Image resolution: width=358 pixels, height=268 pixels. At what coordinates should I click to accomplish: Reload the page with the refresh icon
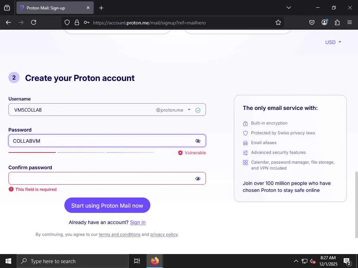pyautogui.click(x=34, y=22)
